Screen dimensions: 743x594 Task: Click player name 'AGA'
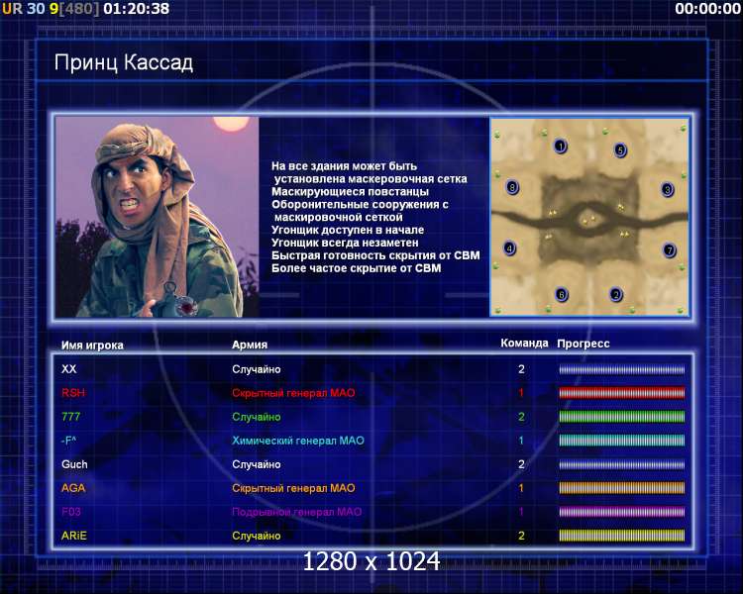click(x=73, y=488)
